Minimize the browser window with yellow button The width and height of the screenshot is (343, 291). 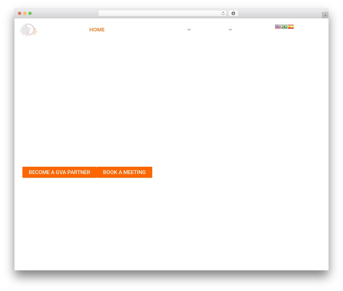[x=25, y=13]
